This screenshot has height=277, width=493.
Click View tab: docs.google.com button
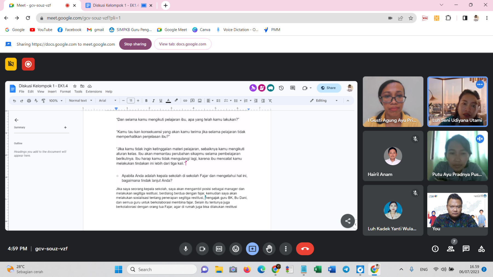tap(183, 44)
